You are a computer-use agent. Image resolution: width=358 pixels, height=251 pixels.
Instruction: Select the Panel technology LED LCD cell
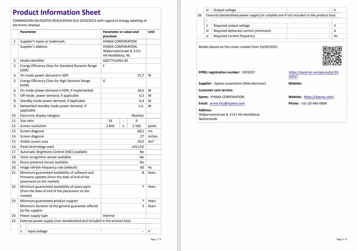[x=123, y=147]
